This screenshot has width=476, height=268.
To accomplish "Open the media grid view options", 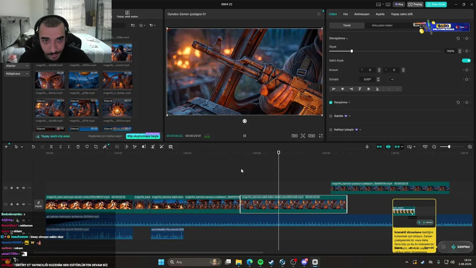I will pos(133,25).
